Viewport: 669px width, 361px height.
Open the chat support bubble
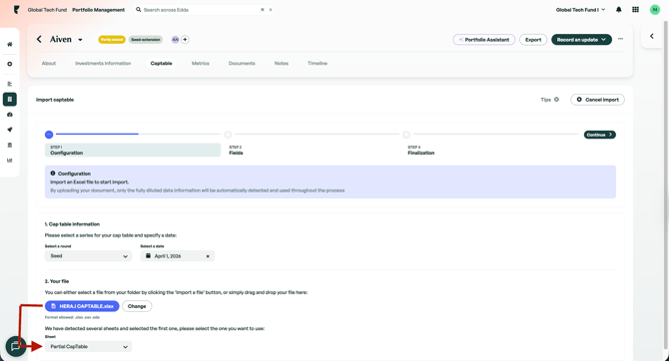click(x=15, y=346)
